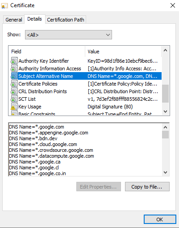
Task: Click the Digital Signature (80) value
Action: (110, 107)
